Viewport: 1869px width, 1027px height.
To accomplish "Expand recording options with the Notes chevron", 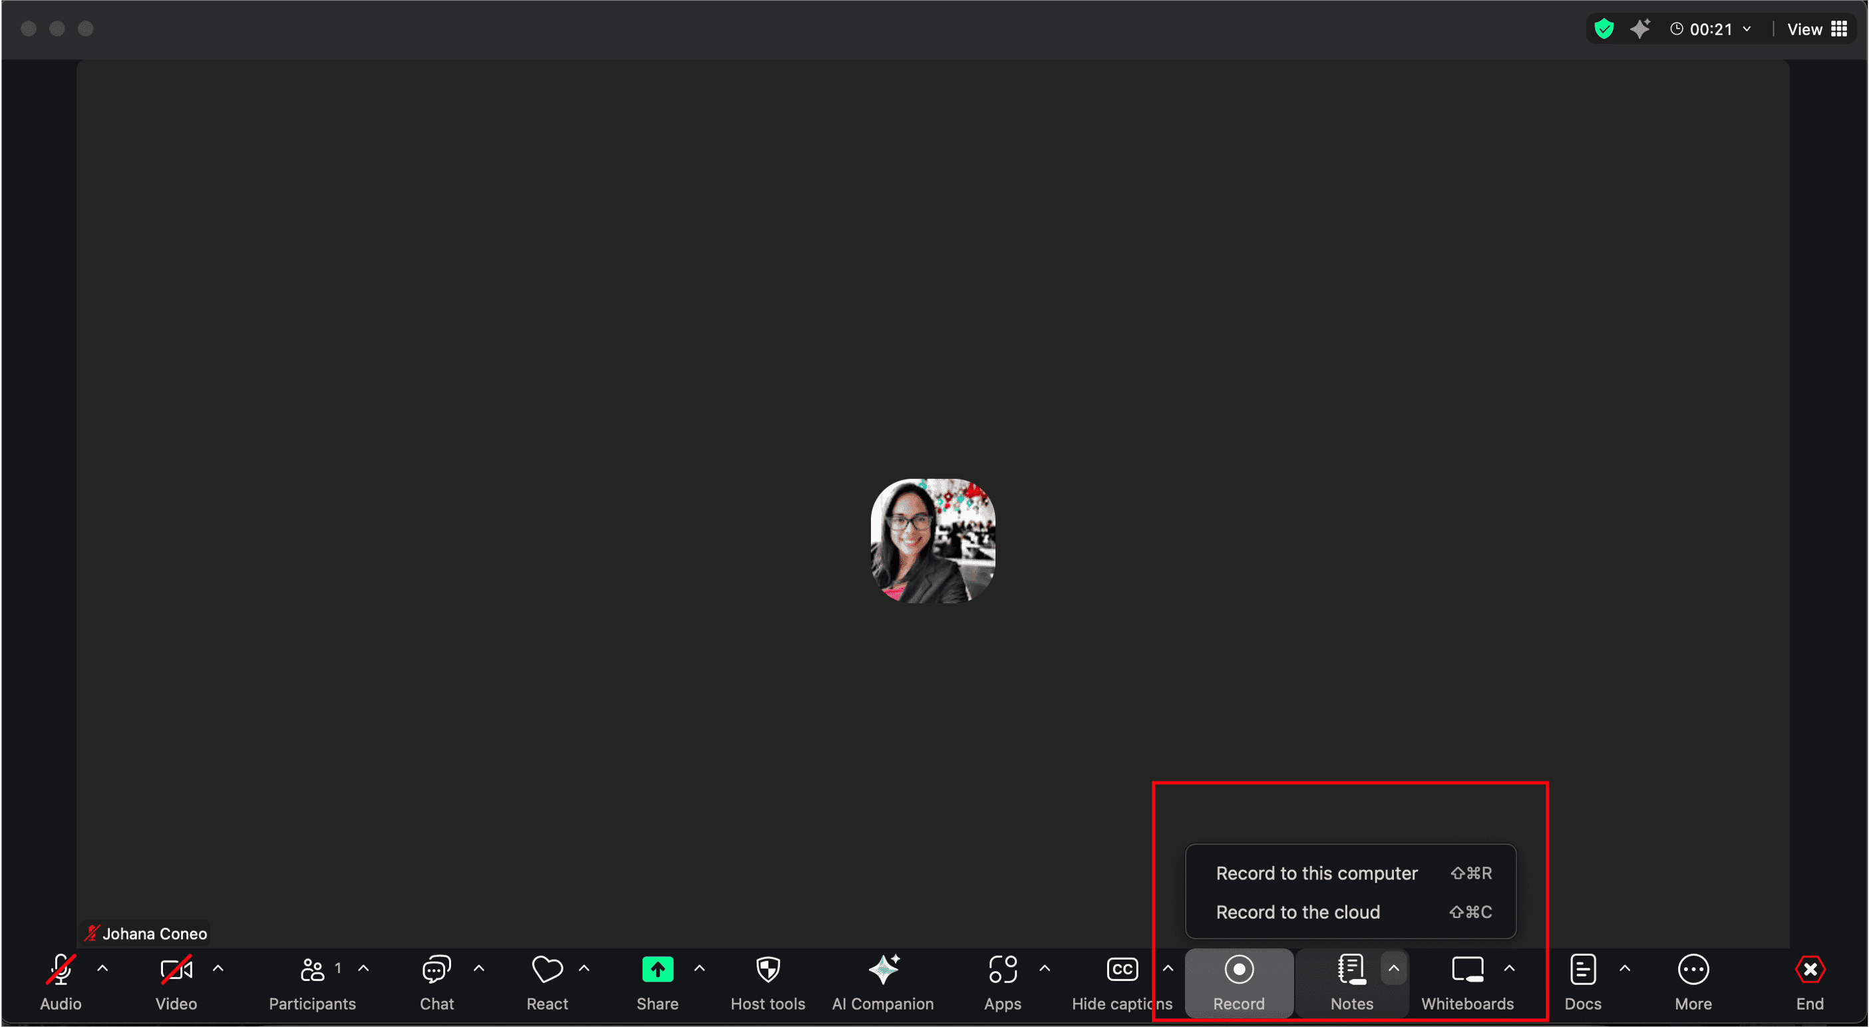I will point(1394,968).
